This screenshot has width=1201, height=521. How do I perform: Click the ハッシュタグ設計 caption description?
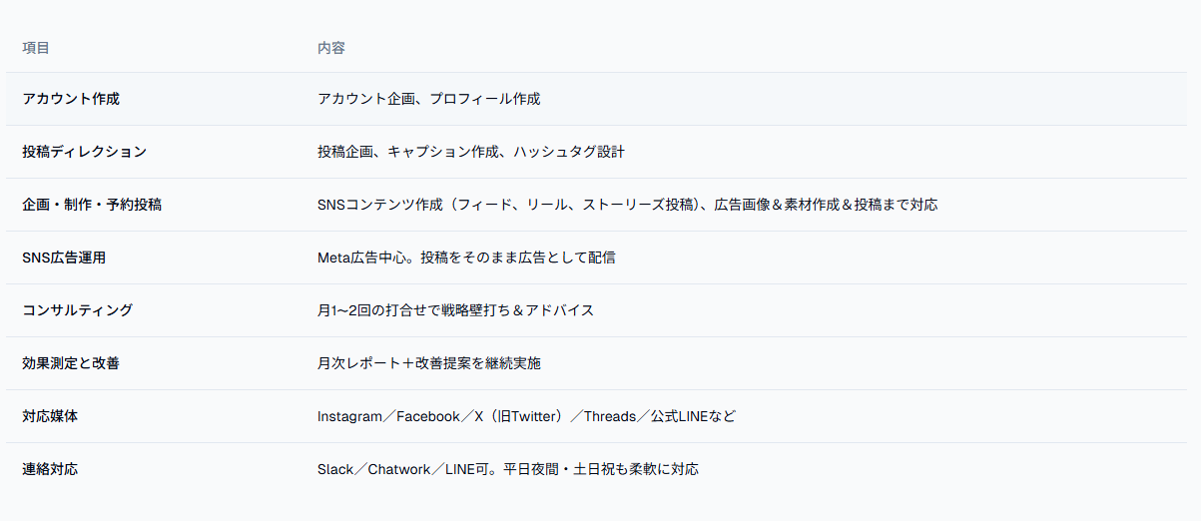[570, 152]
